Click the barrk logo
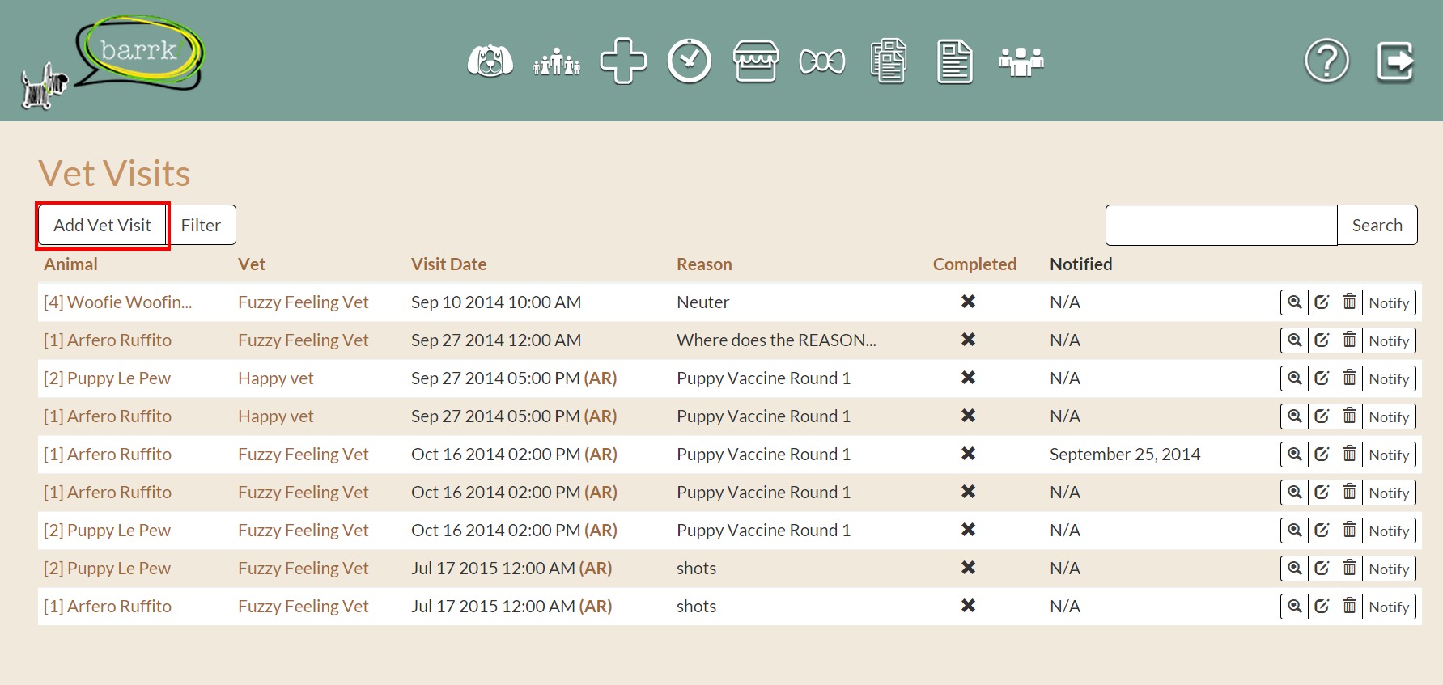Viewport: 1443px width, 685px height. coord(113,61)
